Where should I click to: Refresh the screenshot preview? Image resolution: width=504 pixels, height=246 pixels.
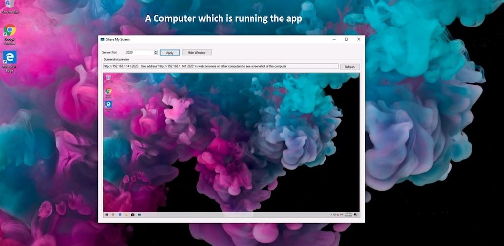pos(349,67)
